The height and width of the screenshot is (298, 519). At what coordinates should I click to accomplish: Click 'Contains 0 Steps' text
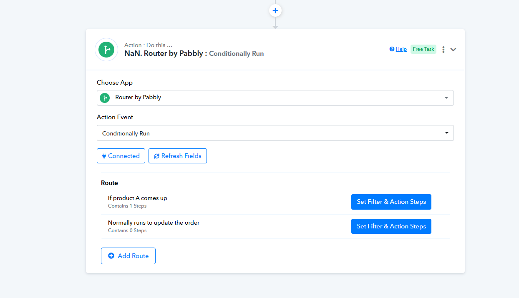[127, 230]
